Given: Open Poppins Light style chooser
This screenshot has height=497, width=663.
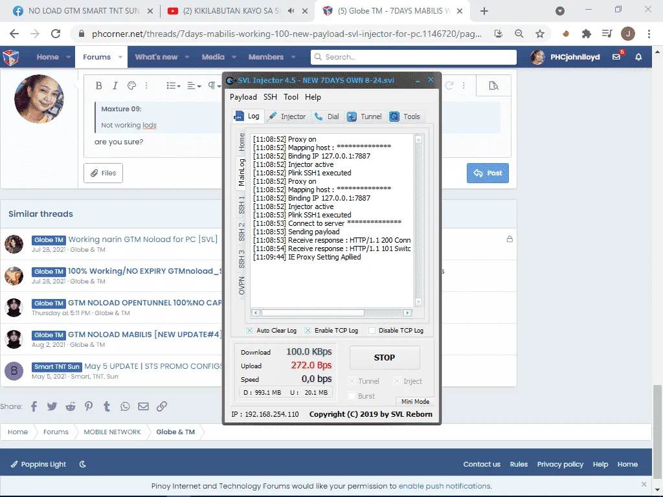Looking at the screenshot, I should 38,464.
